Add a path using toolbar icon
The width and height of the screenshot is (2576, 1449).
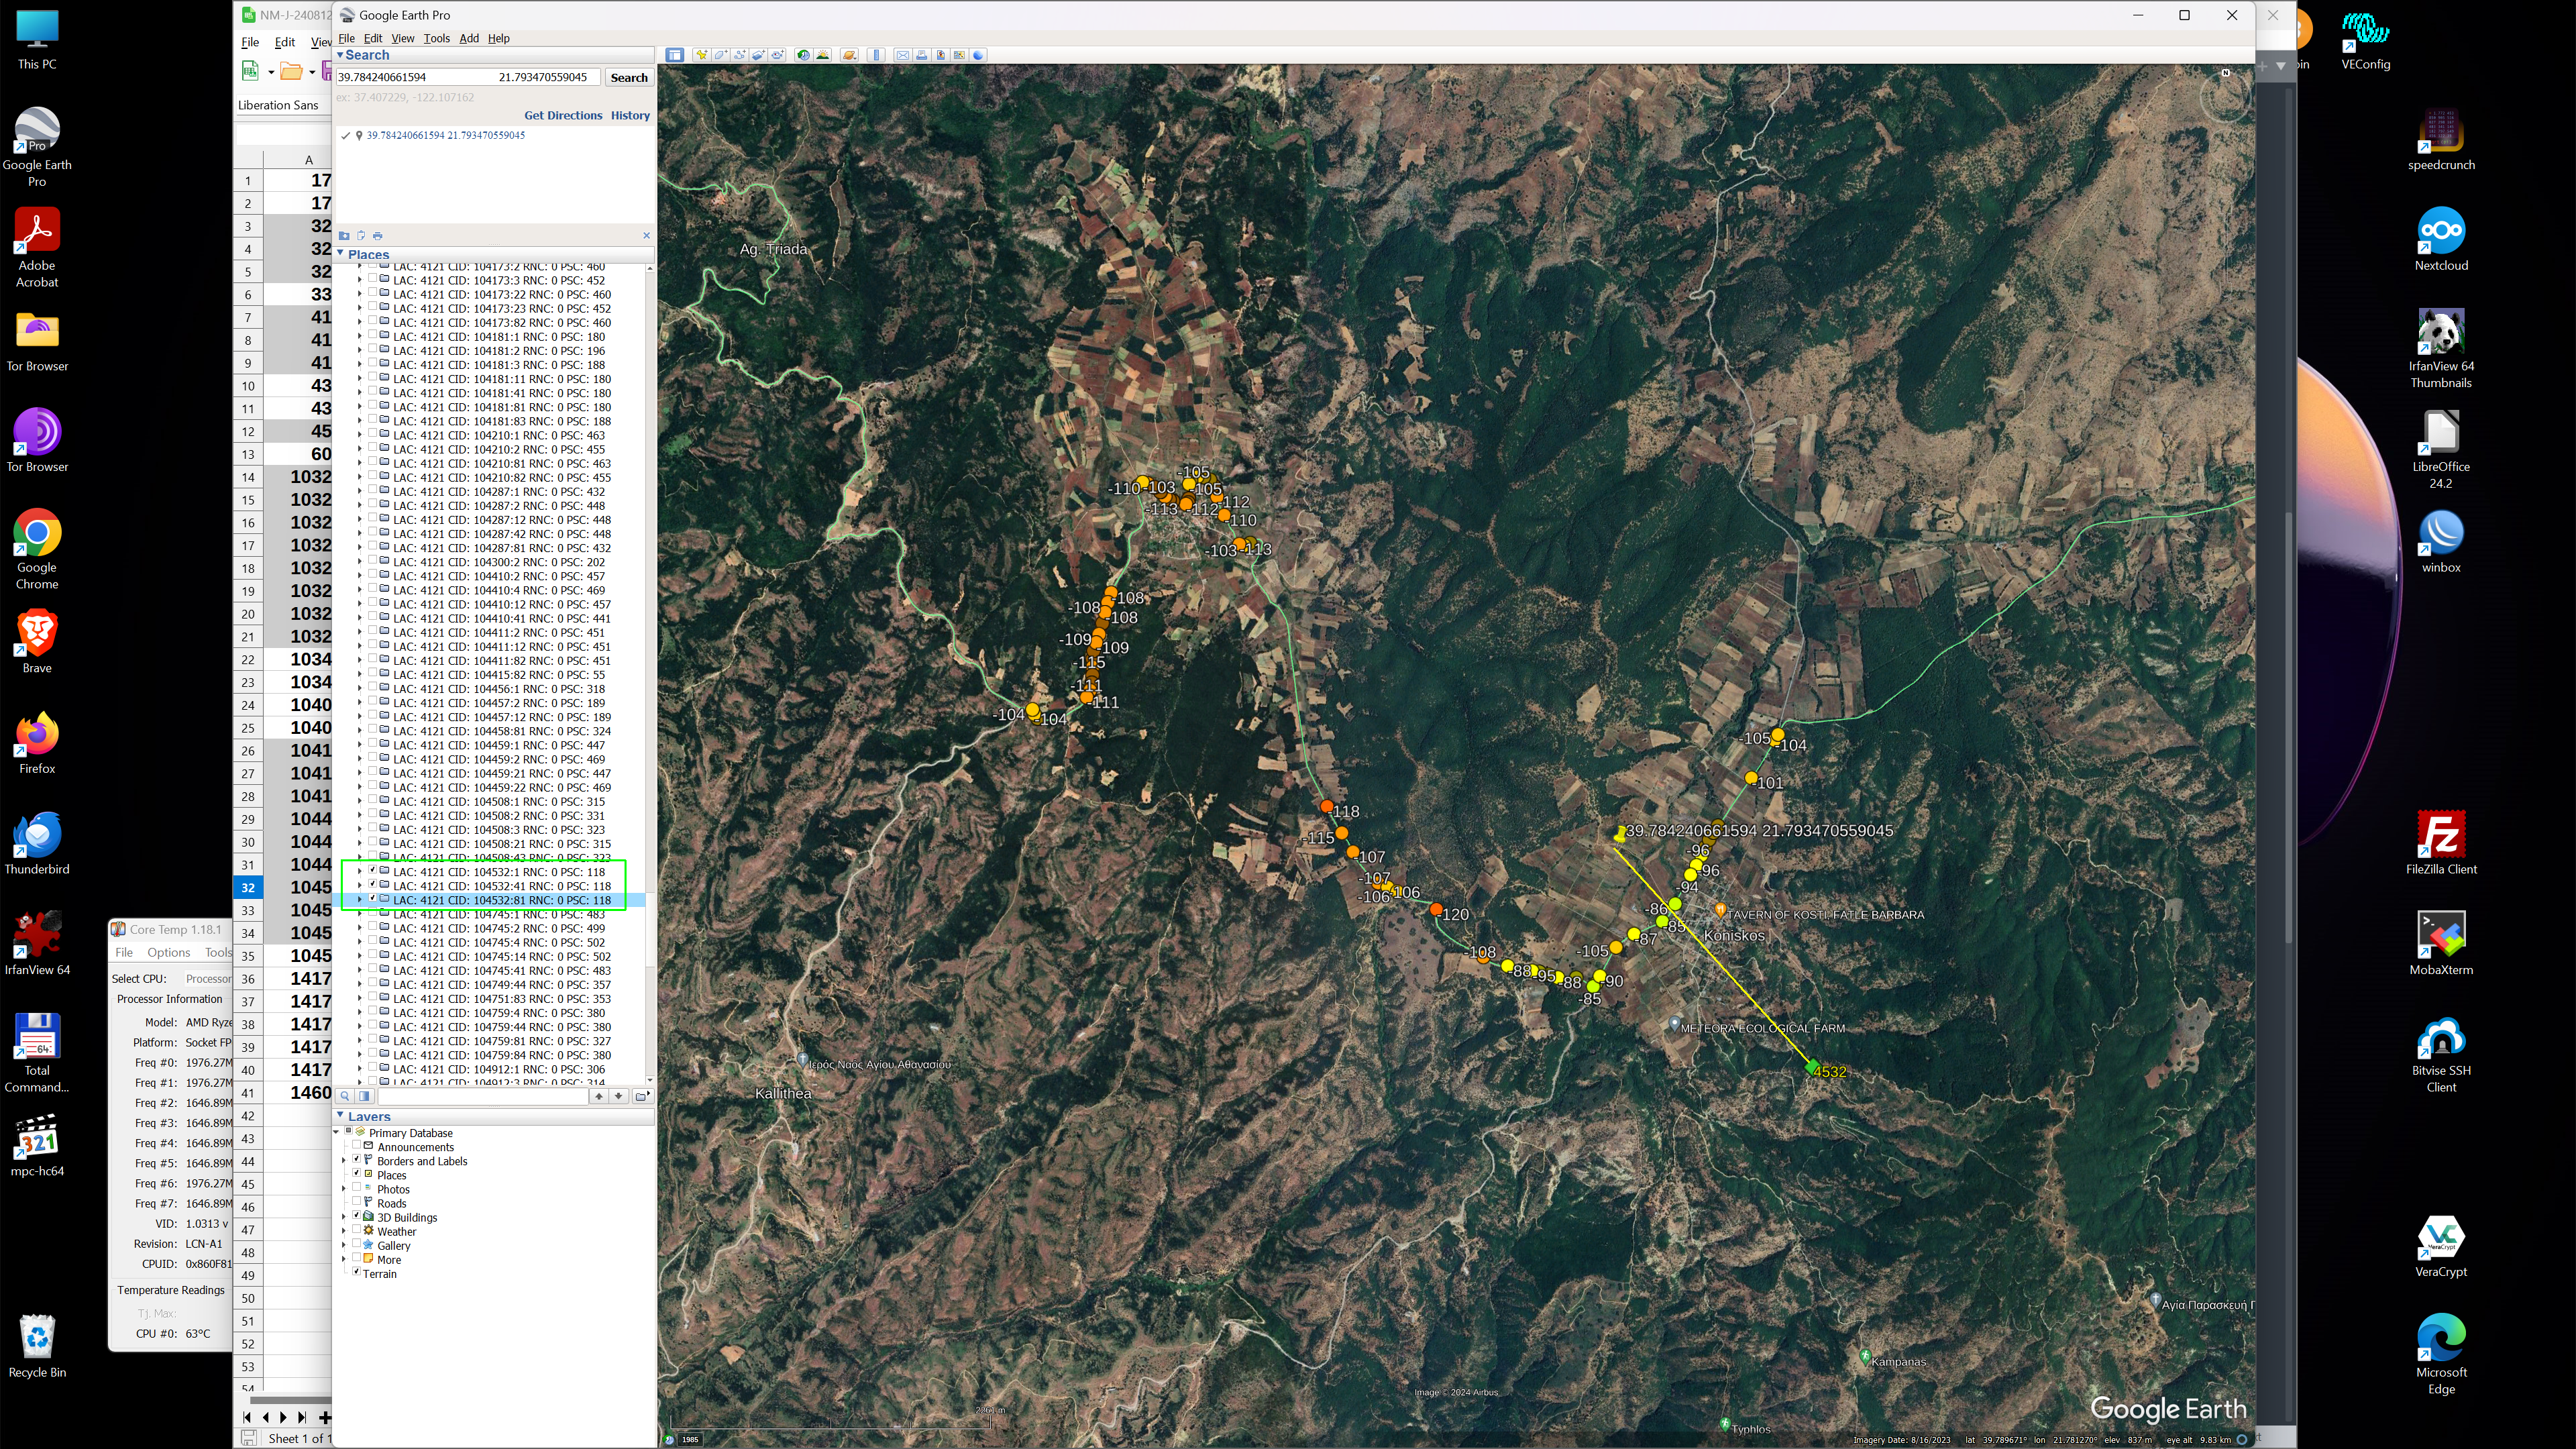[740, 55]
